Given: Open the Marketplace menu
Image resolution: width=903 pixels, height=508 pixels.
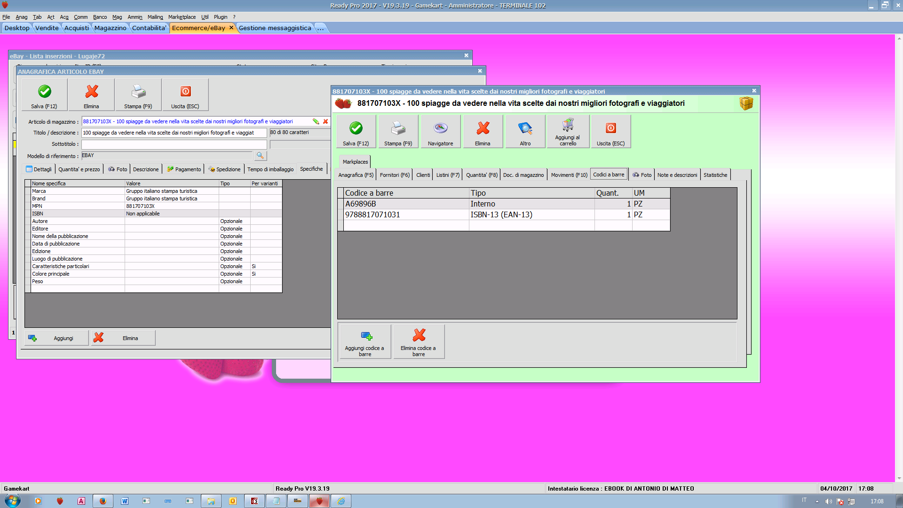Looking at the screenshot, I should 182,17.
